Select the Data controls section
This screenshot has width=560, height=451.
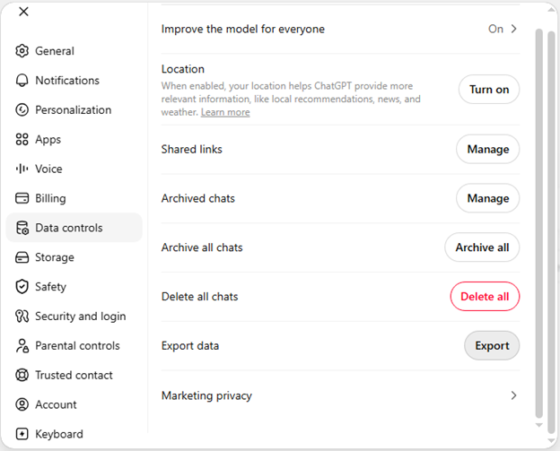tap(74, 228)
